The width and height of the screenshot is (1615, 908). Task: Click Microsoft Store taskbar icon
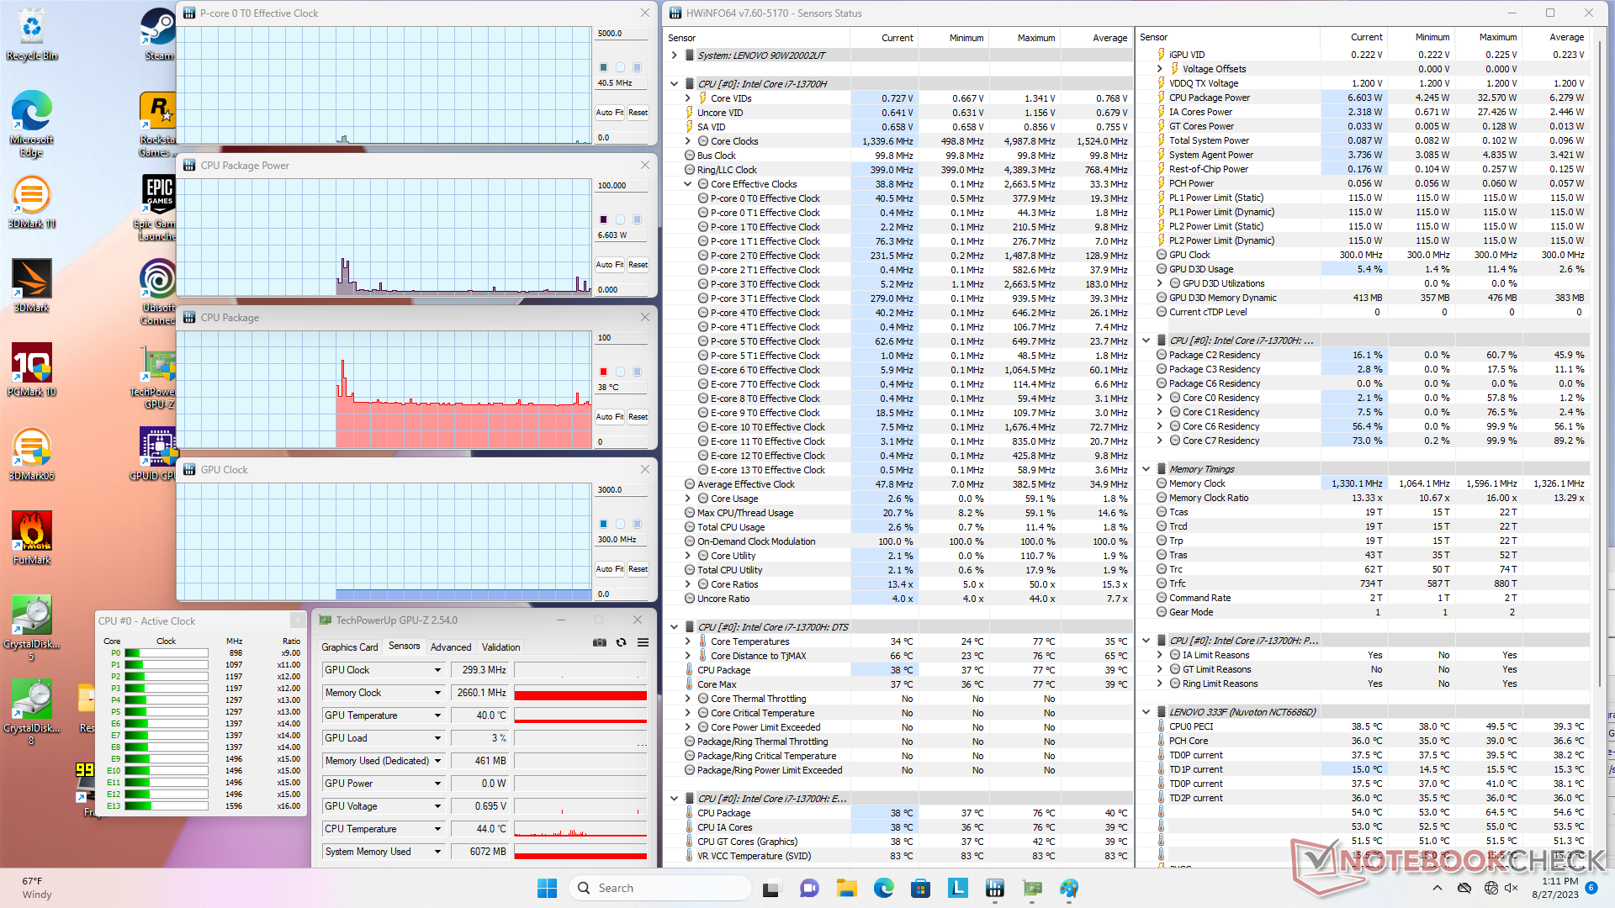(920, 889)
